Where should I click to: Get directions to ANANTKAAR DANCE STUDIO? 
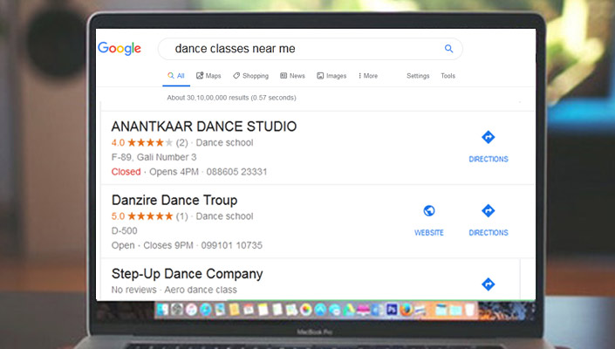point(489,147)
